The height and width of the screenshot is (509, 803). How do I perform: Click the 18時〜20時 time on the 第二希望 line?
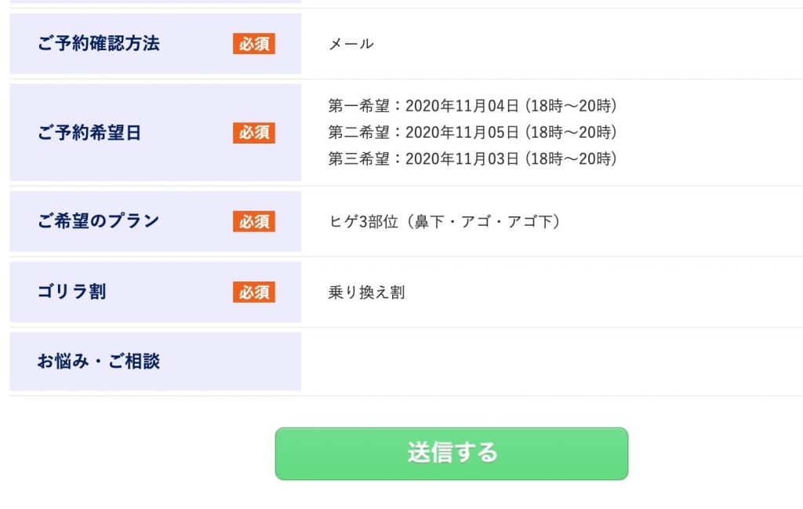(x=571, y=132)
